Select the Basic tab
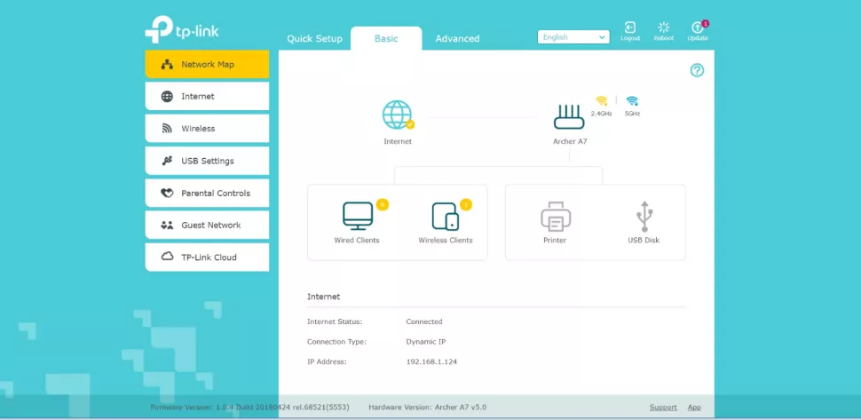 [386, 38]
